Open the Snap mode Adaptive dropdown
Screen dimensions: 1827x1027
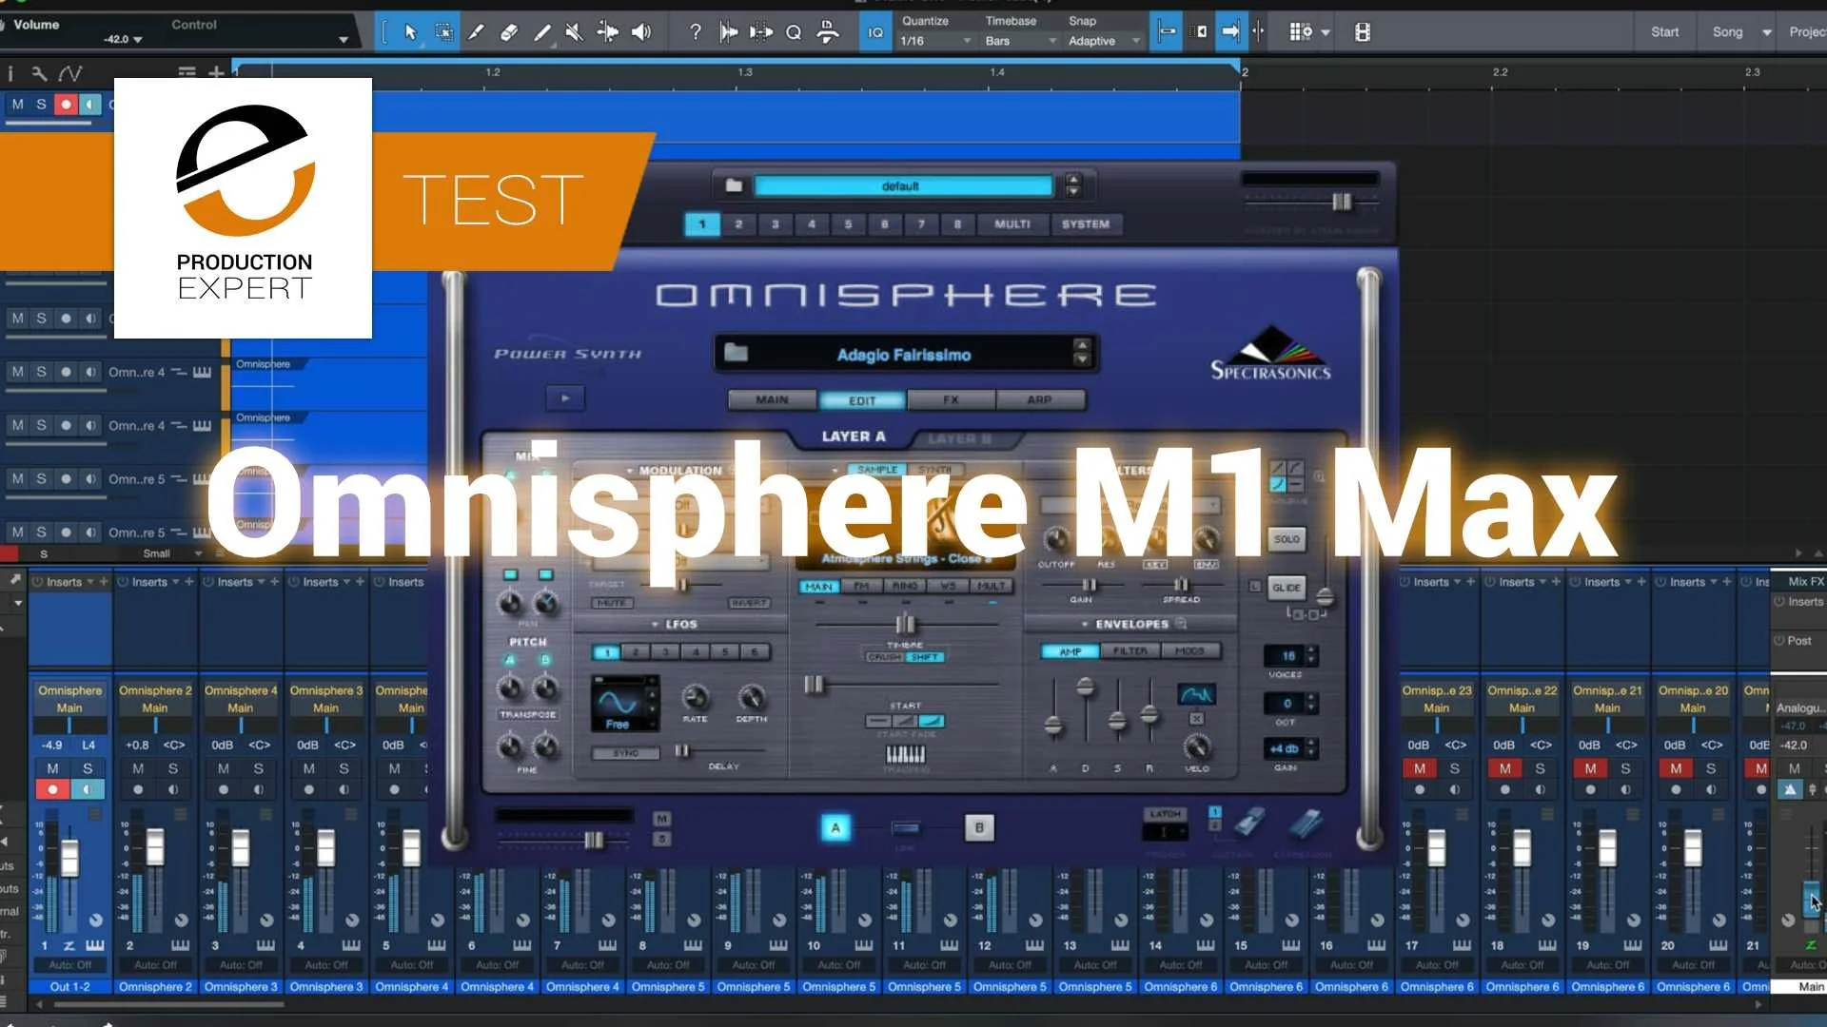[x=1102, y=41]
